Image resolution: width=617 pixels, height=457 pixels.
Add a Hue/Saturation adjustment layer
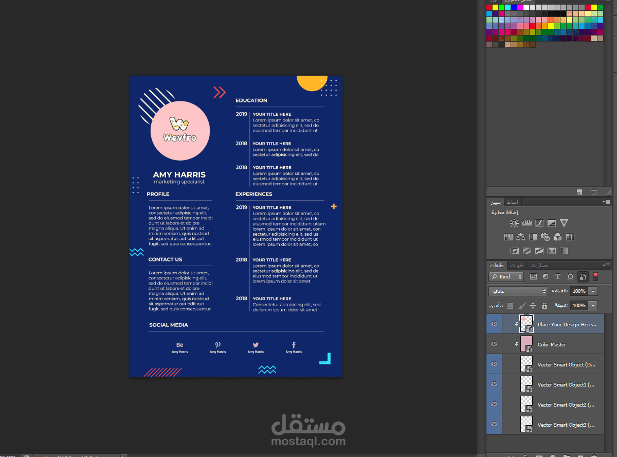pyautogui.click(x=509, y=237)
